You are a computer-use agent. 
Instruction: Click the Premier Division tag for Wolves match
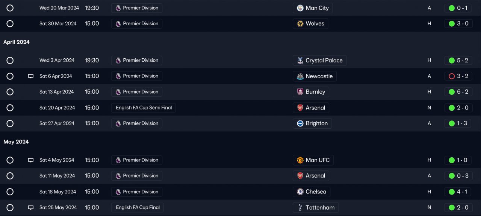click(137, 24)
